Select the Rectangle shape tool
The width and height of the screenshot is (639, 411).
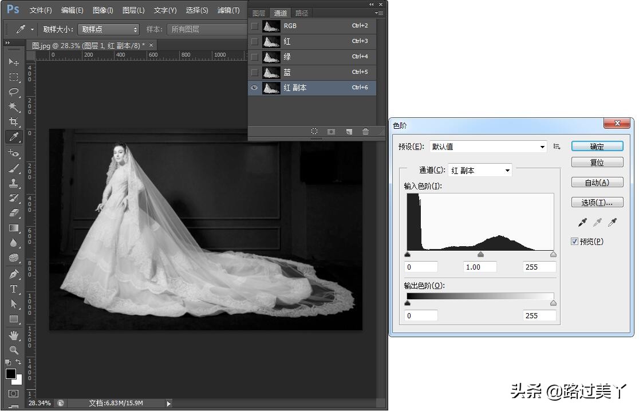pos(13,319)
